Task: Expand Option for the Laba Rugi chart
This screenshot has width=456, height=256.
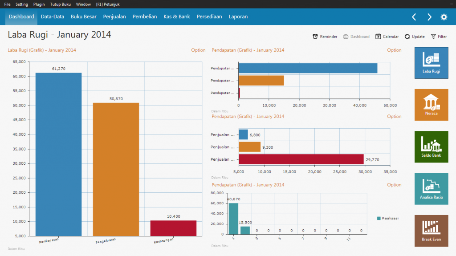Action: click(x=198, y=50)
